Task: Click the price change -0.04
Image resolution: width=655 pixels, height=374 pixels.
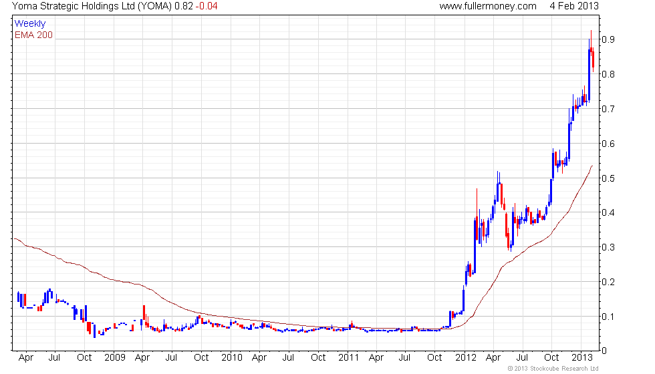Action: point(207,6)
